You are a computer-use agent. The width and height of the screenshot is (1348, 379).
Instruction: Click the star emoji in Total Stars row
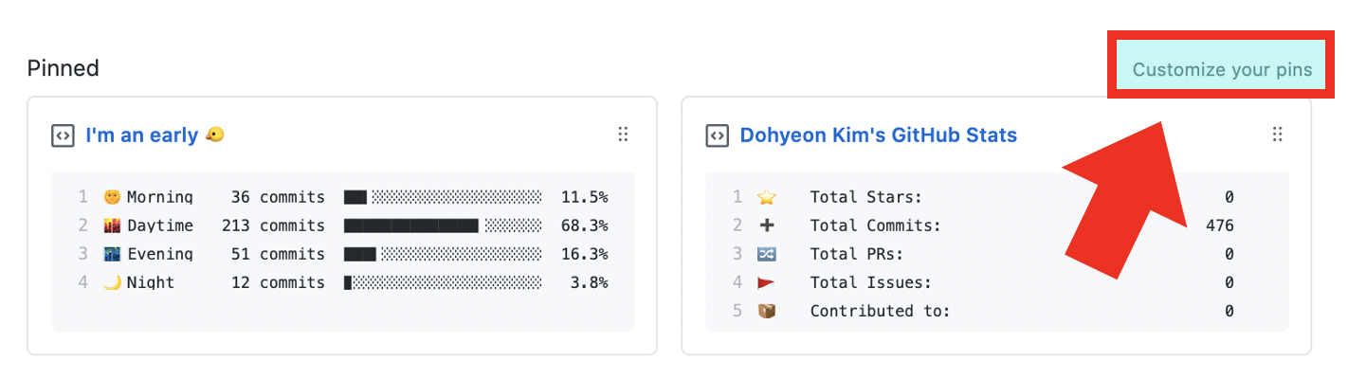click(x=767, y=197)
